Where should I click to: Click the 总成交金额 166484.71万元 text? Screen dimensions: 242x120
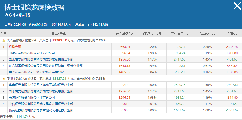click(x=52, y=25)
